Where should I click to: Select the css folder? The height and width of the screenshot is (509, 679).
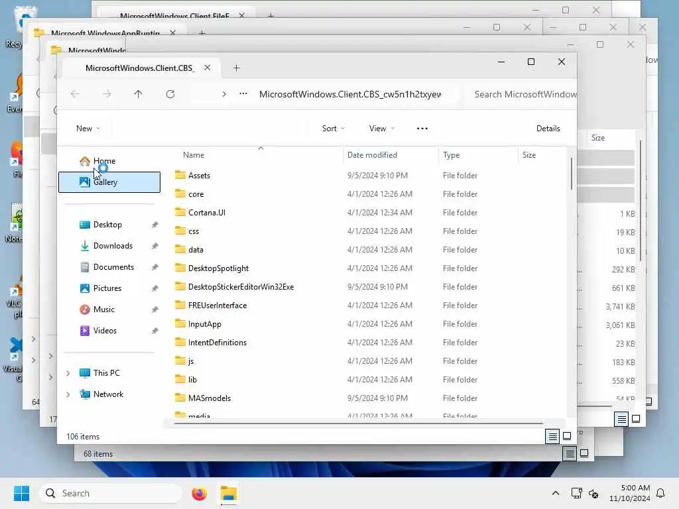tap(194, 231)
